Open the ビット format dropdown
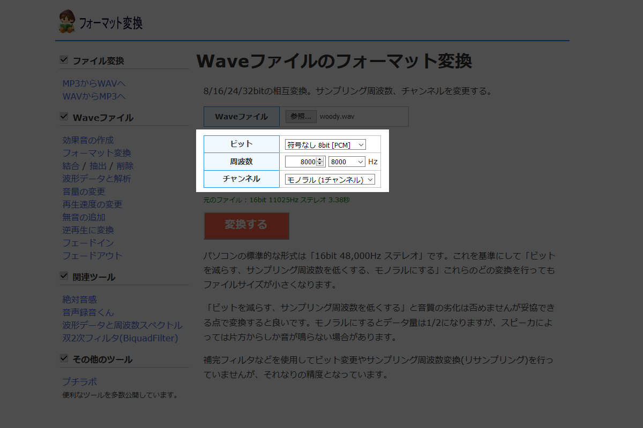 [326, 144]
